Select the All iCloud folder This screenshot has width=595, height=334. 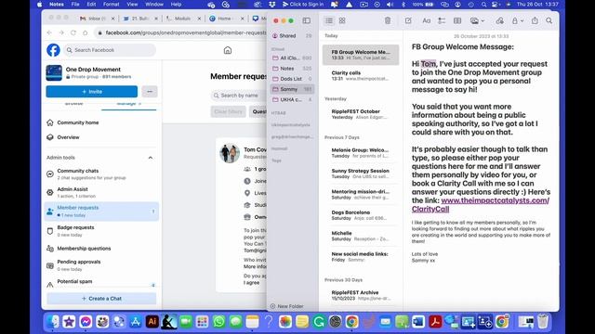(x=292, y=58)
